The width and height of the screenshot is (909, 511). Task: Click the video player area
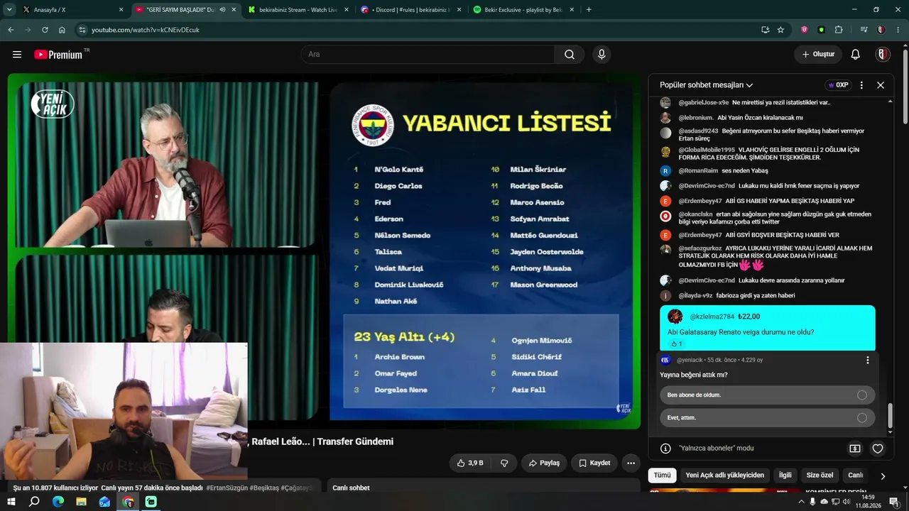click(324, 251)
